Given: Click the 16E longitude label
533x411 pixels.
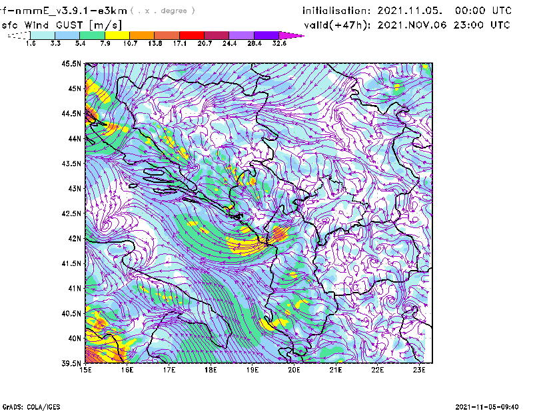Looking at the screenshot, I should click(x=127, y=370).
